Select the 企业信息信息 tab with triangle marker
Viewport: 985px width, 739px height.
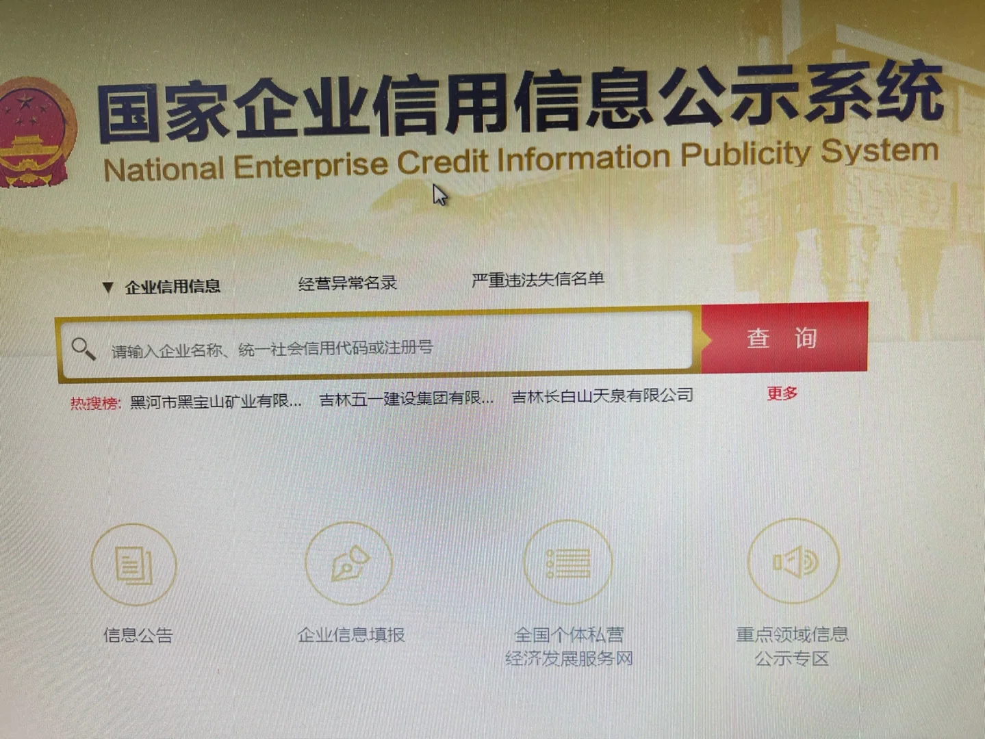(x=162, y=287)
